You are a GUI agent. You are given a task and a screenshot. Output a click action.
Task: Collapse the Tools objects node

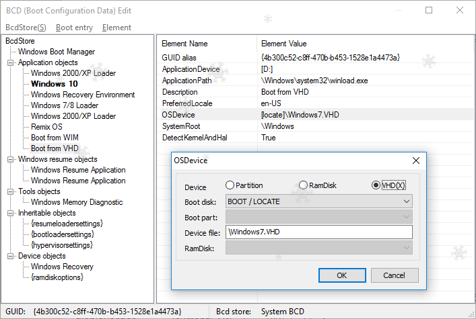tap(10, 192)
